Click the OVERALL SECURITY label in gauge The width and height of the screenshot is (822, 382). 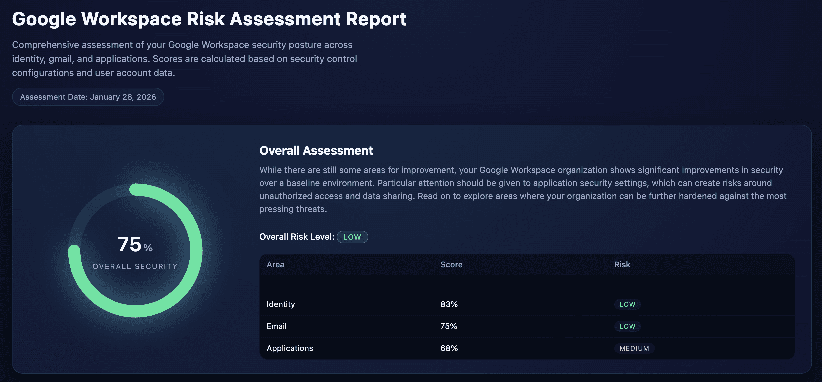click(135, 267)
